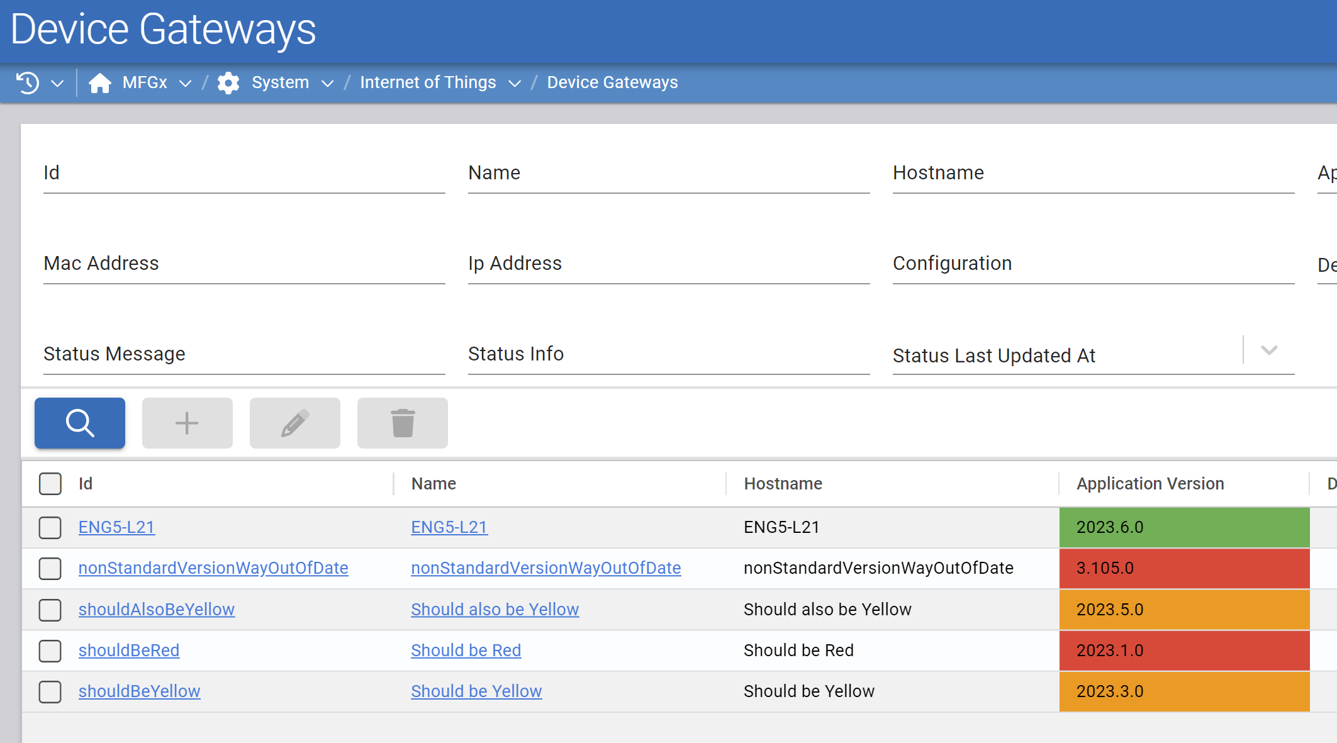Click the green 2023.6.0 version cell

point(1184,527)
